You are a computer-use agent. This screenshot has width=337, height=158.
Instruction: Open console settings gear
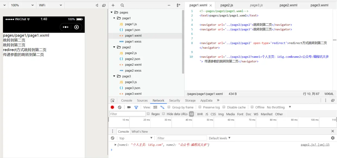pos(333,138)
